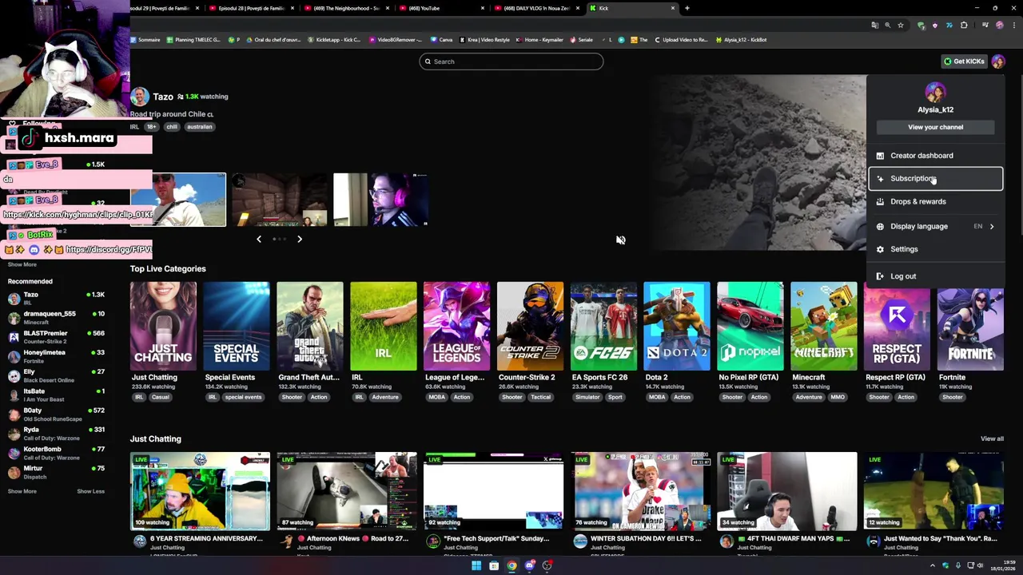Open a new browser tab with the plus button
The width and height of the screenshot is (1023, 575).
687,8
